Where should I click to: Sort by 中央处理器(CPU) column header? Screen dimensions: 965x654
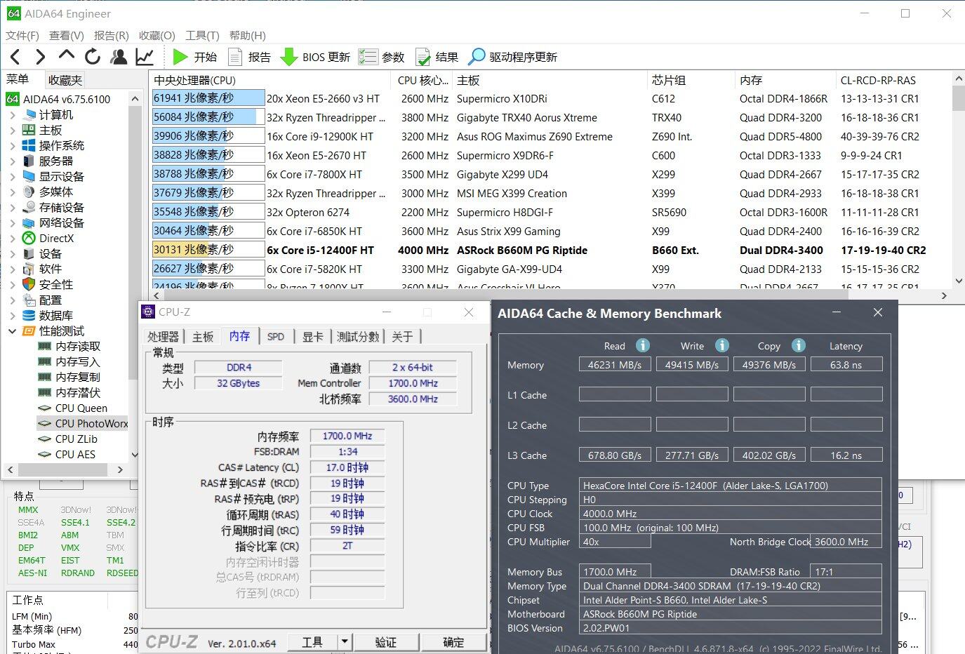269,80
